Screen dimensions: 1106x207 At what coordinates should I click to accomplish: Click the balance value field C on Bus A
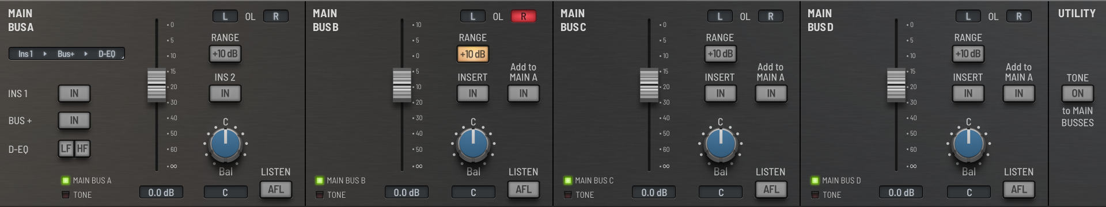coord(225,192)
